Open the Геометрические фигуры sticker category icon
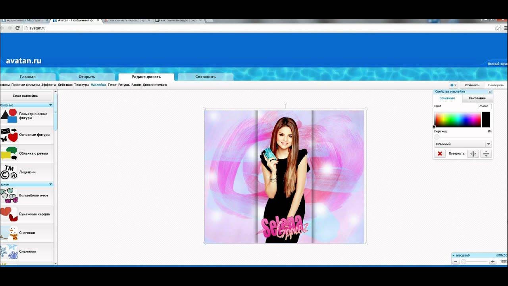 coord(9,116)
